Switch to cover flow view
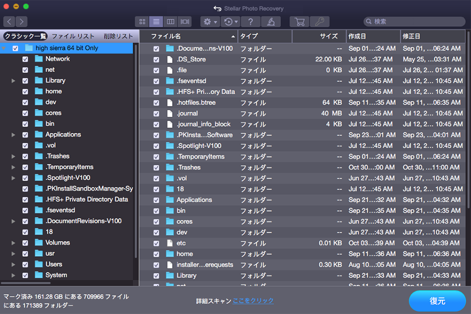This screenshot has height=314, width=471. pyautogui.click(x=185, y=22)
